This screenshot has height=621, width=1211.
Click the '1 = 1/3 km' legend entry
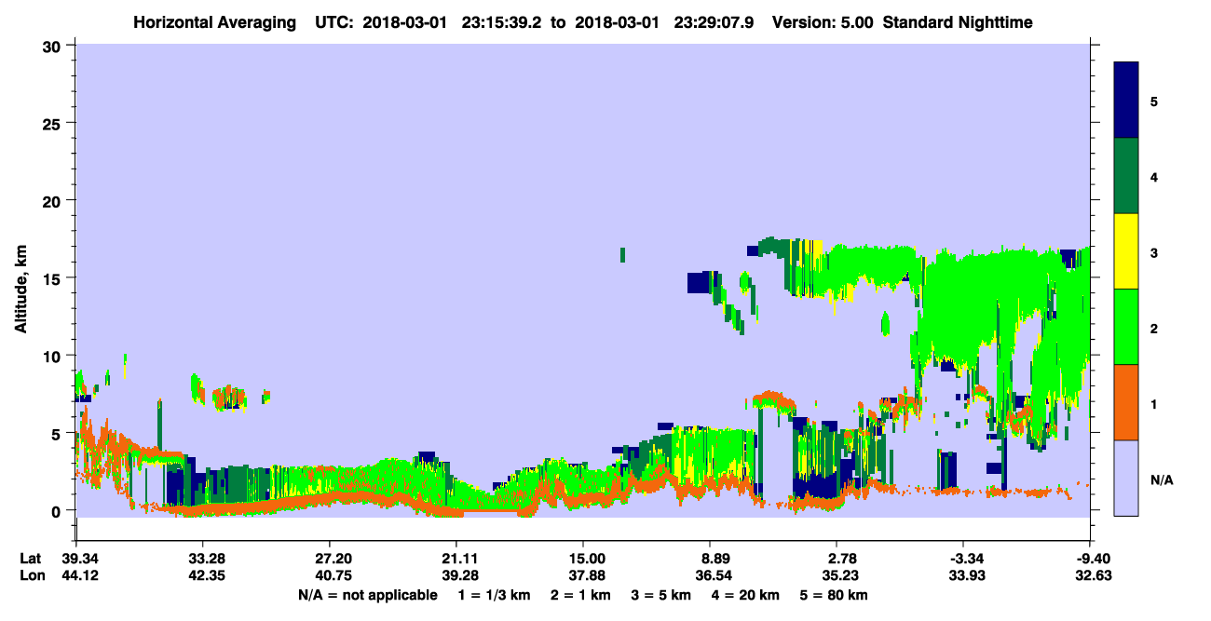coord(496,595)
